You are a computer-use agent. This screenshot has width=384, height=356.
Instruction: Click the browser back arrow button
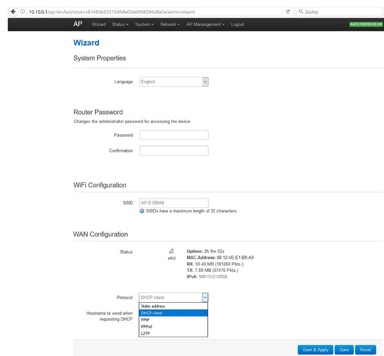[14, 12]
